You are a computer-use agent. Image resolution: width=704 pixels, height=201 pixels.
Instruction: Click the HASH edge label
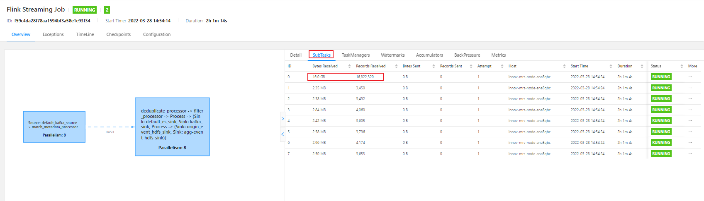click(110, 132)
